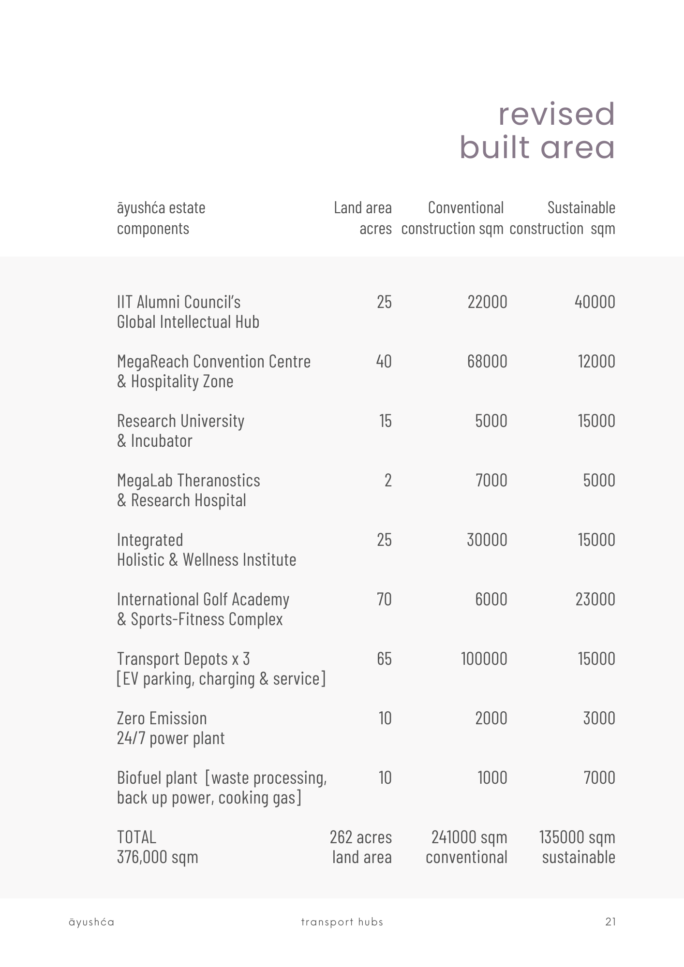Image resolution: width=684 pixels, height=967 pixels.
Task: Click the Biofuel plant row label
Action: [x=222, y=788]
